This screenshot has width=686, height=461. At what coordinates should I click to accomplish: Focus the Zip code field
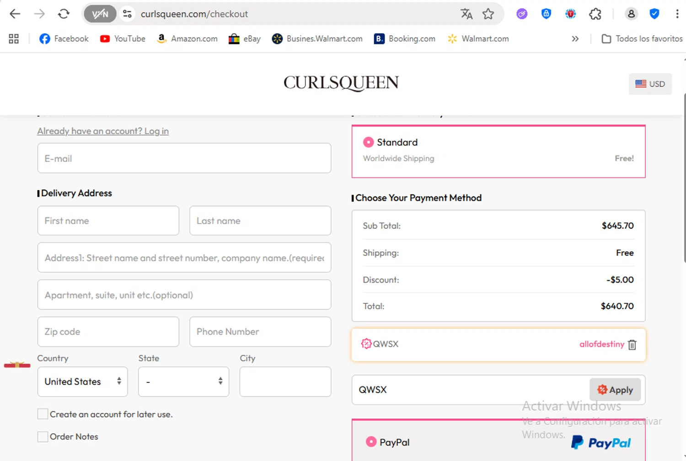pos(108,332)
